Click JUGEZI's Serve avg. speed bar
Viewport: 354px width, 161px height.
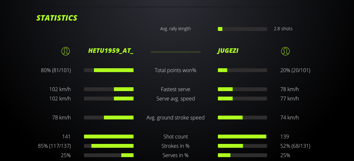tap(242, 99)
